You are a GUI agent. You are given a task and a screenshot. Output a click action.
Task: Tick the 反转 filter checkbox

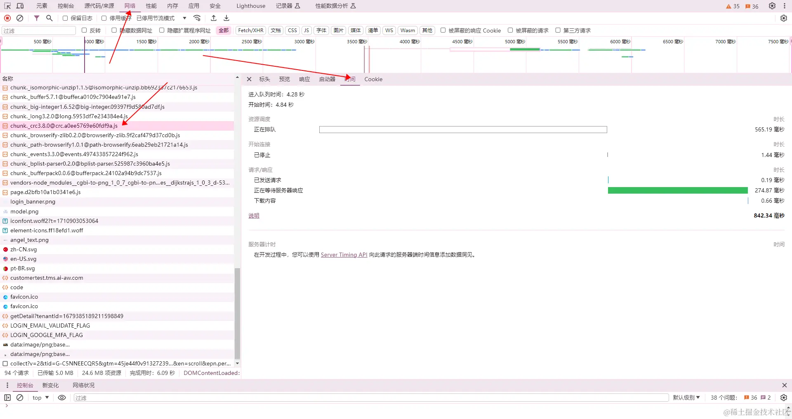click(x=84, y=30)
